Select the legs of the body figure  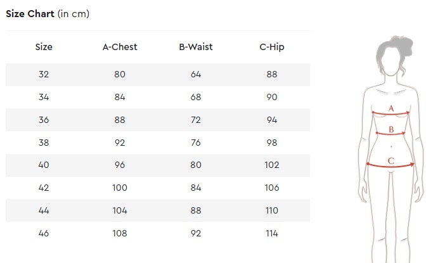(x=391, y=222)
